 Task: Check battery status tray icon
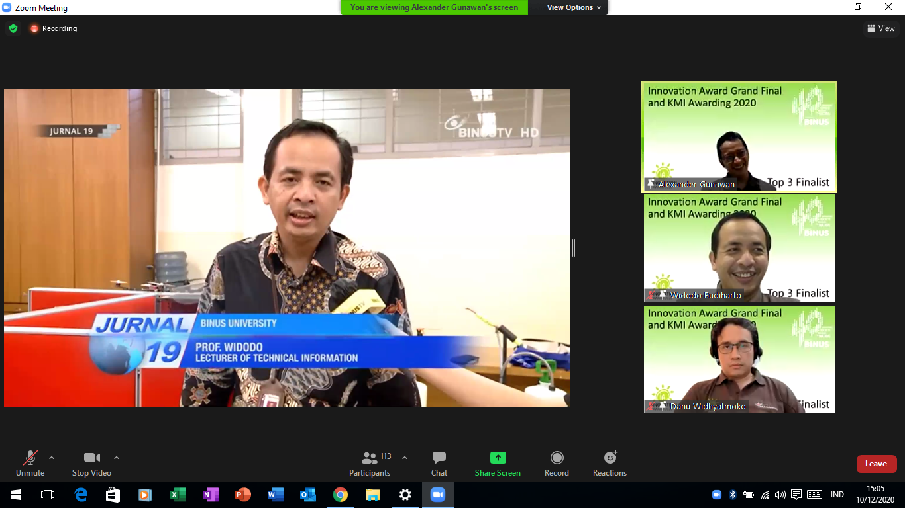(x=749, y=495)
